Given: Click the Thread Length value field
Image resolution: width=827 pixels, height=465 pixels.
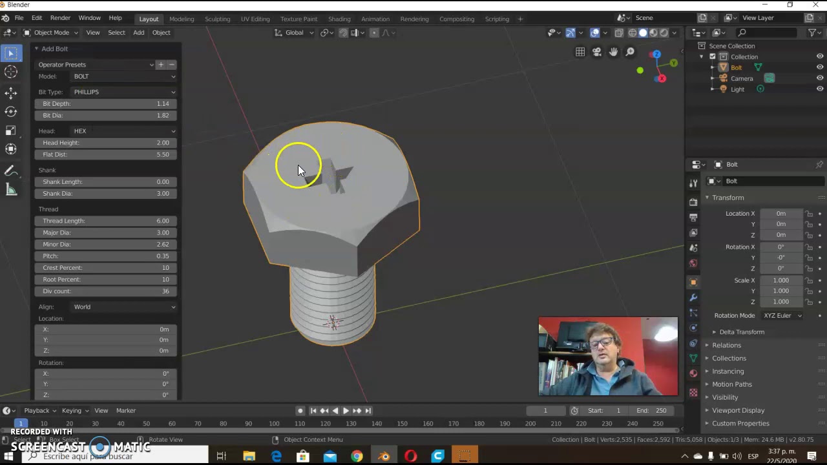Looking at the screenshot, I should point(105,221).
